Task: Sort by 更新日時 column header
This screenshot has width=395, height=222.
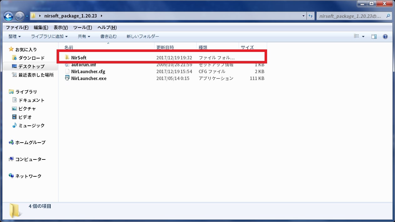Action: [x=165, y=47]
